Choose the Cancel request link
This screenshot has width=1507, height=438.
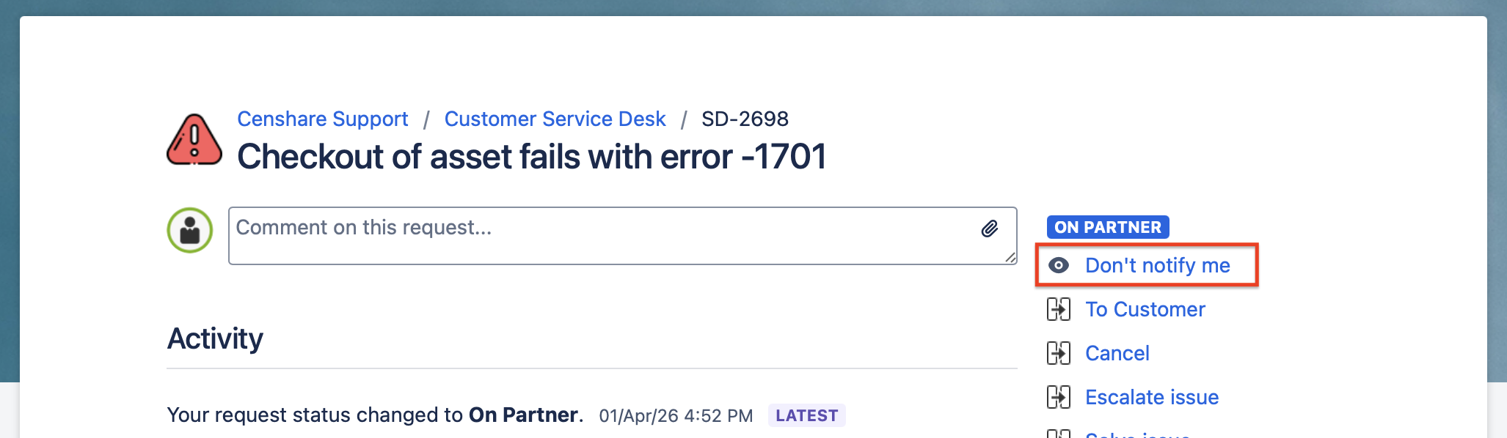pyautogui.click(x=1117, y=353)
